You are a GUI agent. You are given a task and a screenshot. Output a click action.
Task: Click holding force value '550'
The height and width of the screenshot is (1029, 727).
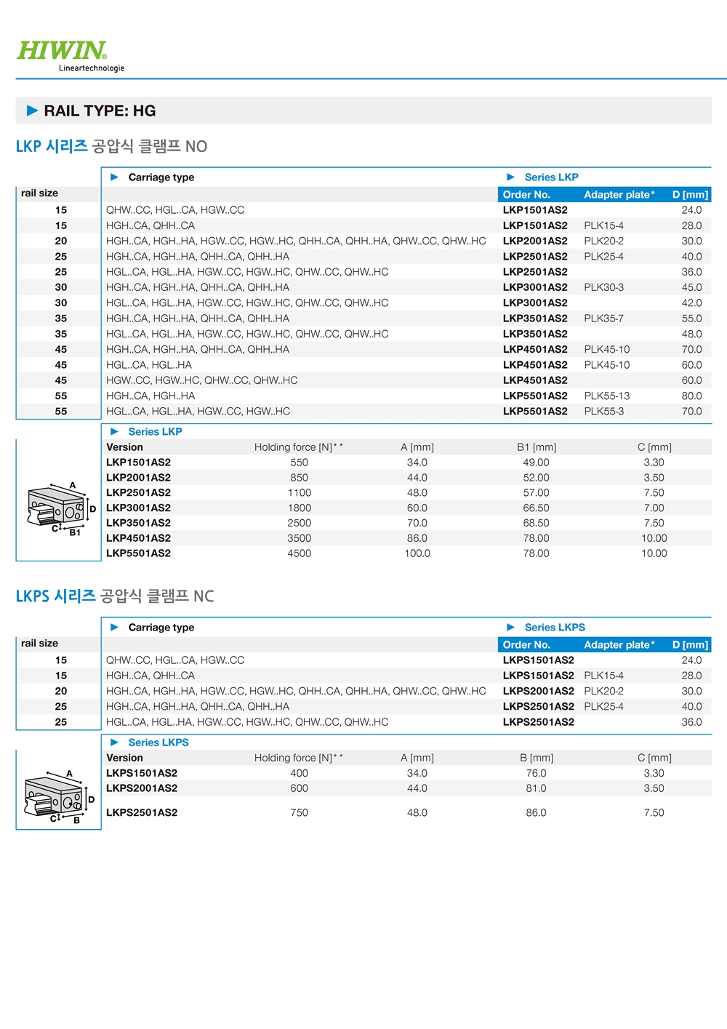(x=300, y=463)
